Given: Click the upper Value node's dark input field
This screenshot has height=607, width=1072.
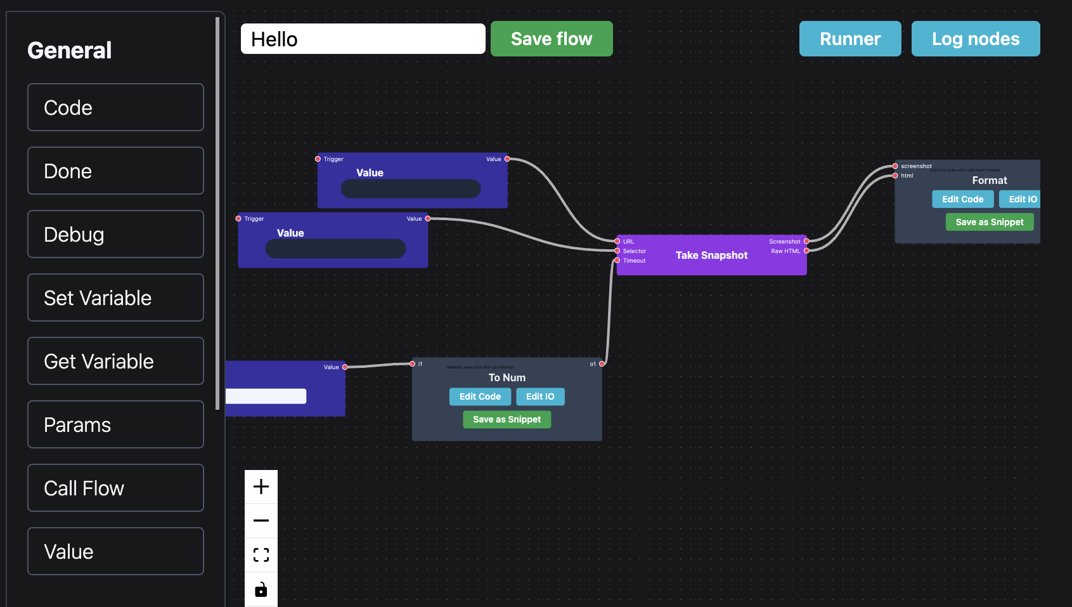Looking at the screenshot, I should point(411,188).
